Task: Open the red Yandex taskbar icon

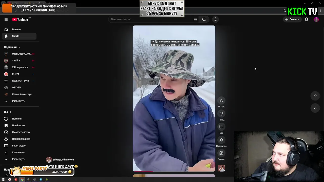Action: (16, 179)
